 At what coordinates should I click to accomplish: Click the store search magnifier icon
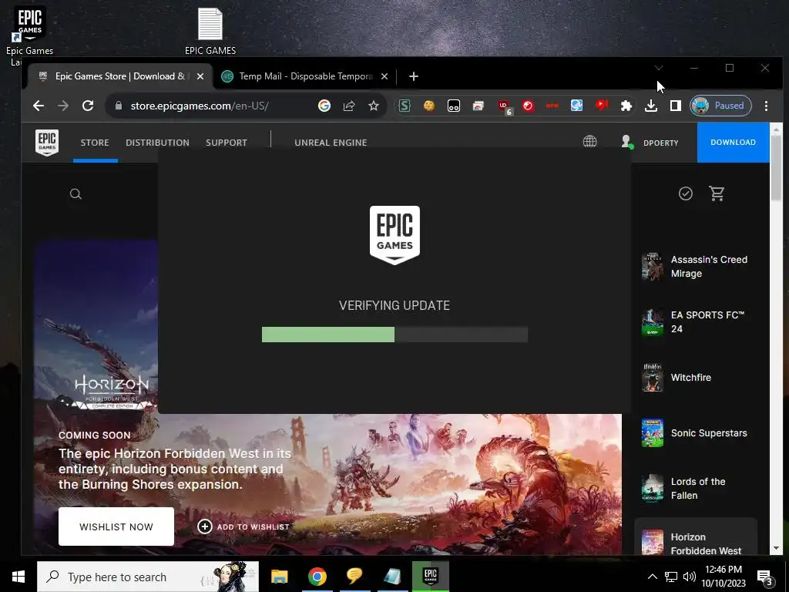click(76, 193)
